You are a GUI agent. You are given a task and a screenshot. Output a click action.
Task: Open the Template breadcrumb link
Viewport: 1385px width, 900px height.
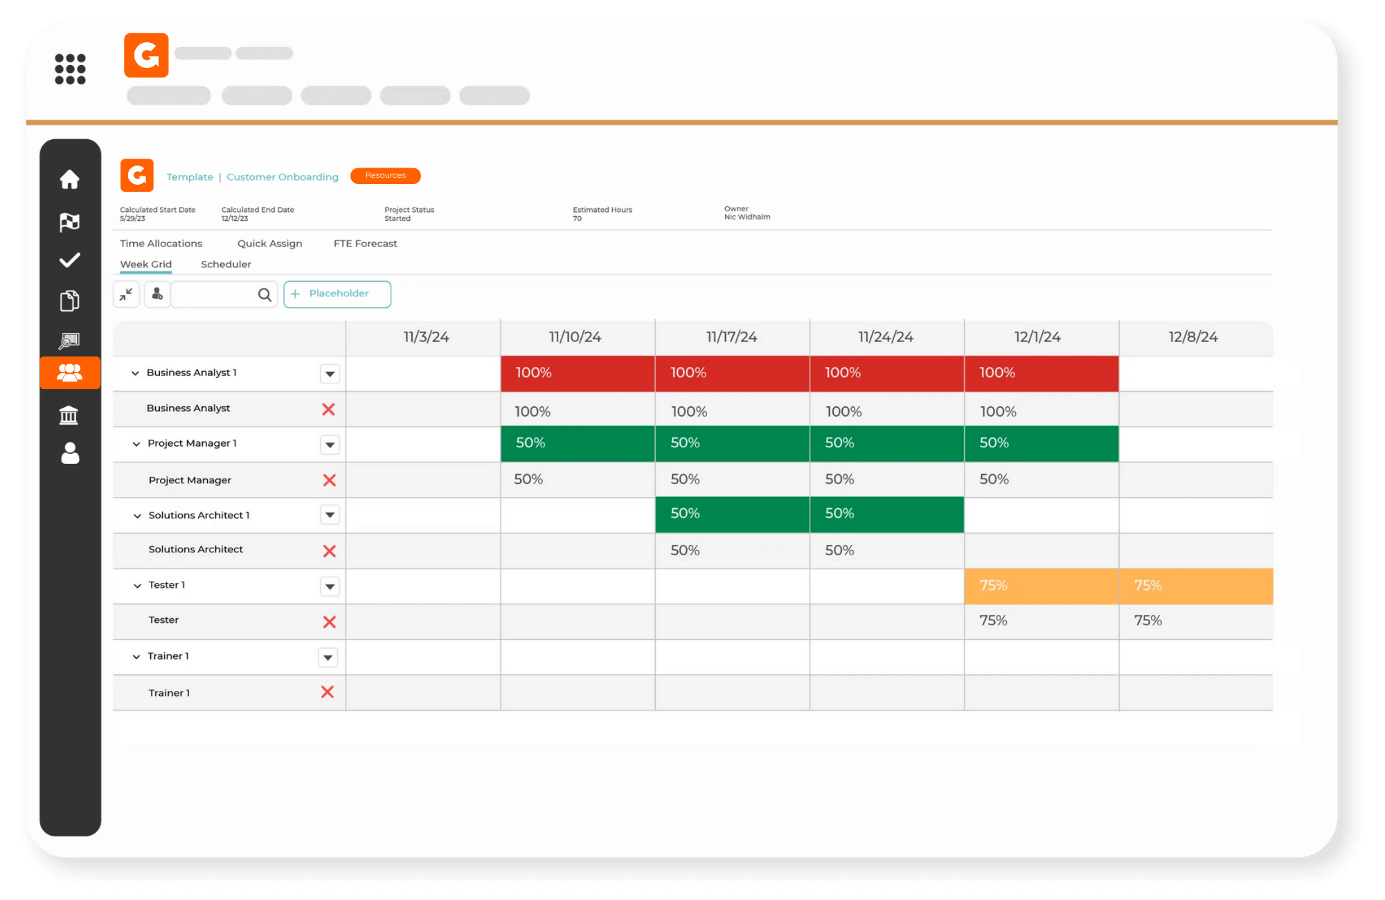click(x=190, y=177)
